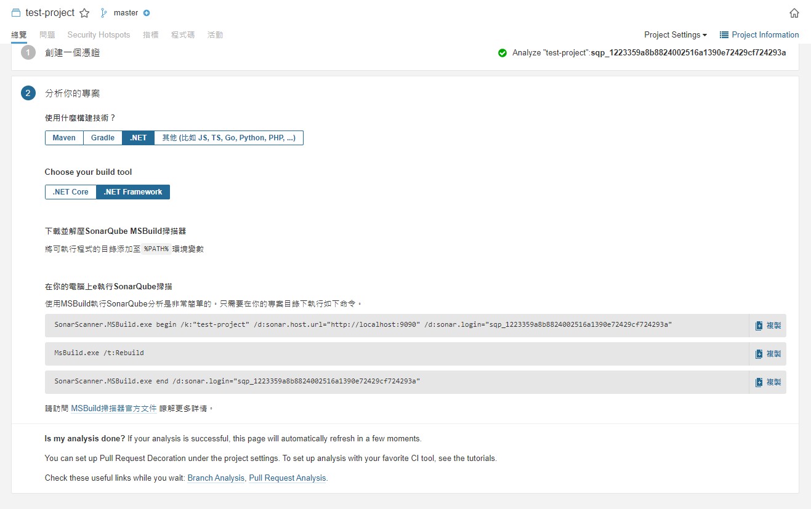The image size is (811, 509).
Task: Click the project icon beside test-project
Action: [x=16, y=13]
